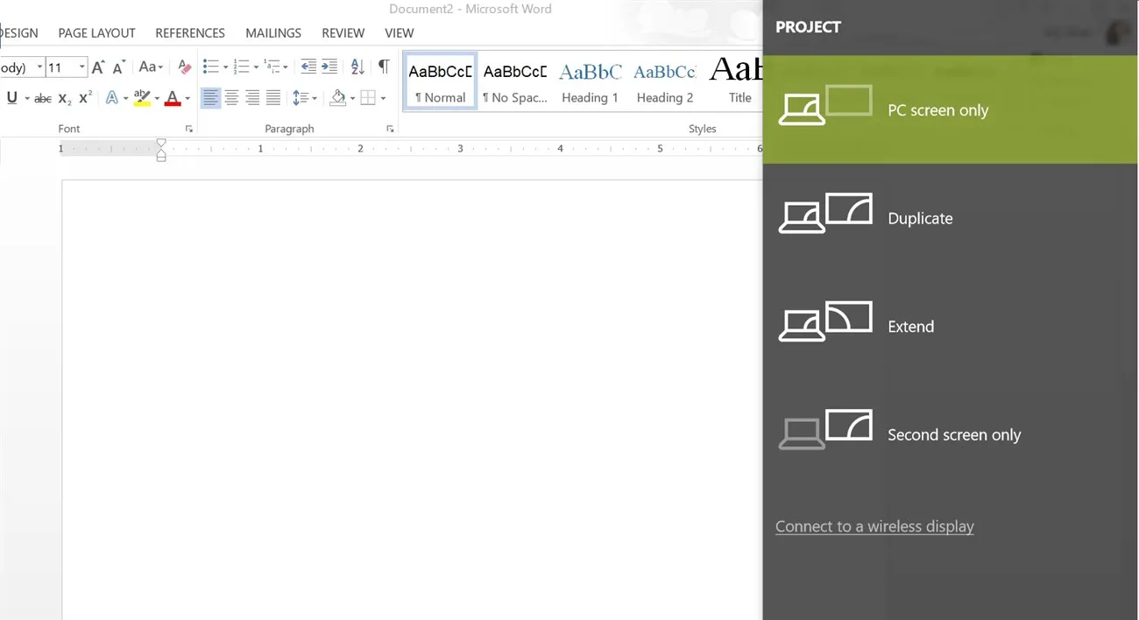The width and height of the screenshot is (1139, 620).
Task: Open the font size dropdown
Action: (82, 67)
